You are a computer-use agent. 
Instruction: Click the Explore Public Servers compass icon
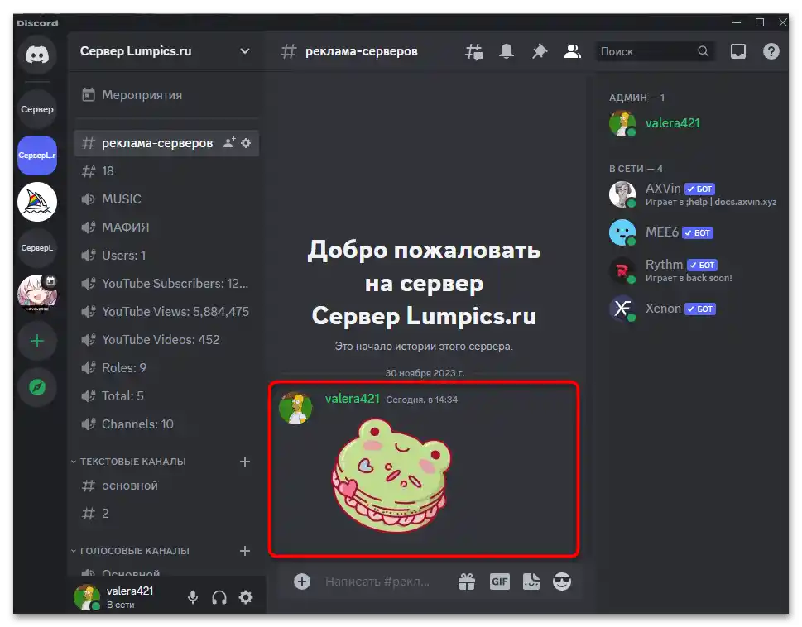pyautogui.click(x=36, y=386)
